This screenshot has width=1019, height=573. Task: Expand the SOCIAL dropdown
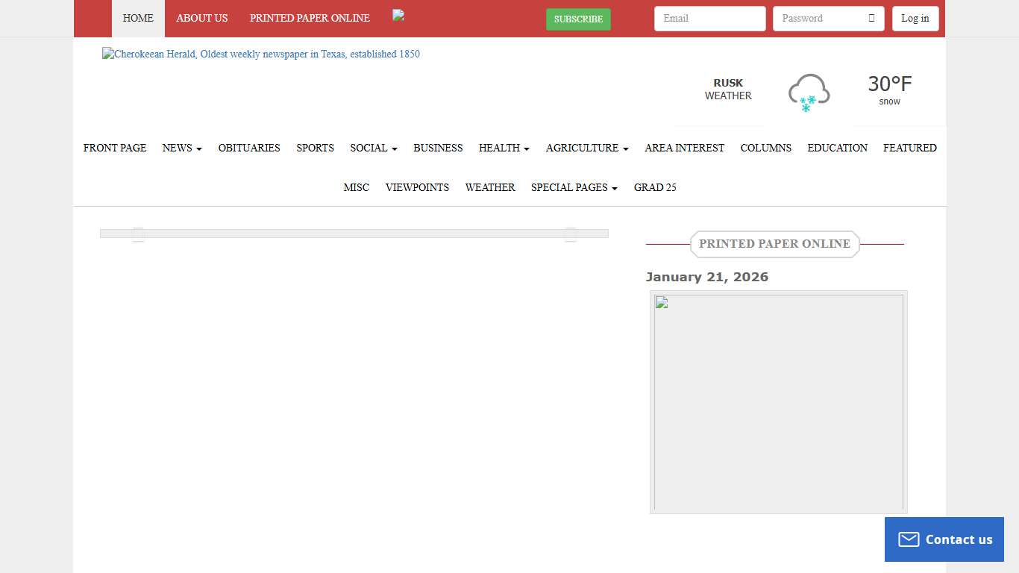tap(373, 148)
